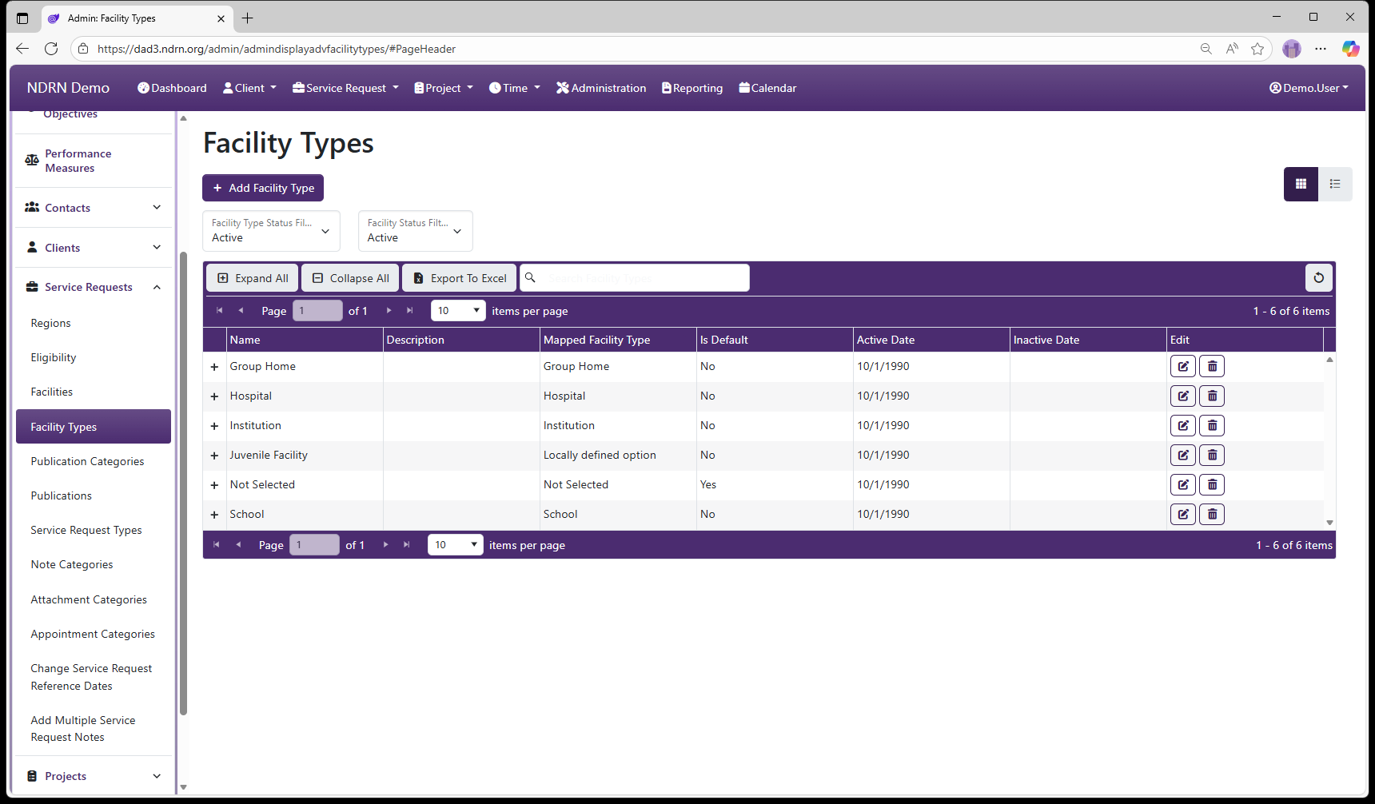Expand the Not Selected row
This screenshot has width=1375, height=804.
pyautogui.click(x=214, y=485)
